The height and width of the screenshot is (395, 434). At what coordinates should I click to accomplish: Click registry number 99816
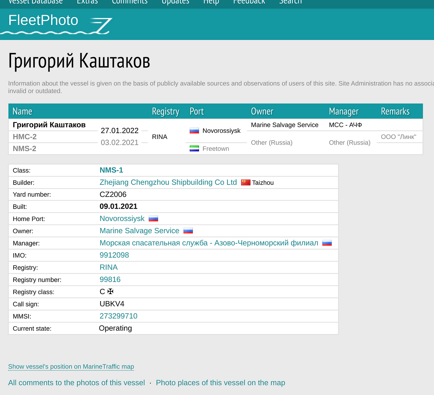(x=110, y=280)
